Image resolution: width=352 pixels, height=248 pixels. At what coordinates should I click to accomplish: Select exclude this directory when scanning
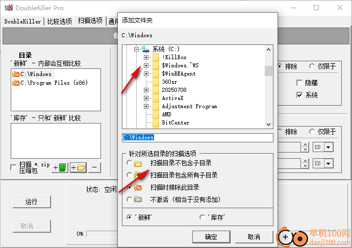click(130, 187)
